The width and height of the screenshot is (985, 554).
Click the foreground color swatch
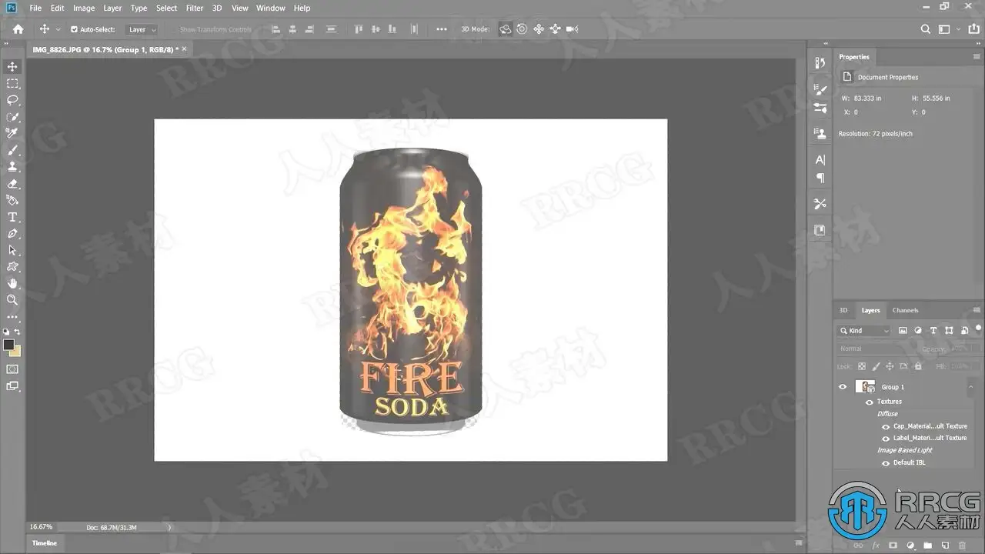[x=8, y=345]
